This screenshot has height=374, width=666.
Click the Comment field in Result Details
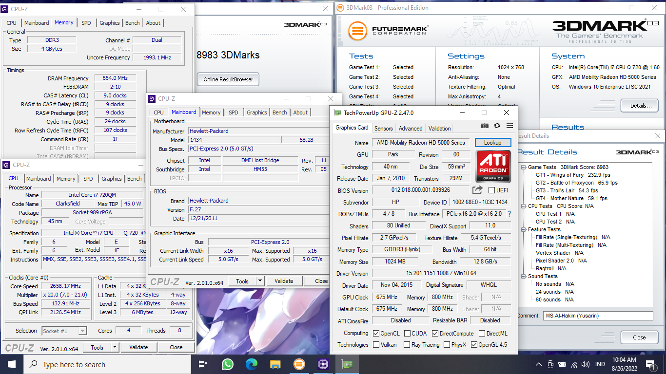click(598, 316)
